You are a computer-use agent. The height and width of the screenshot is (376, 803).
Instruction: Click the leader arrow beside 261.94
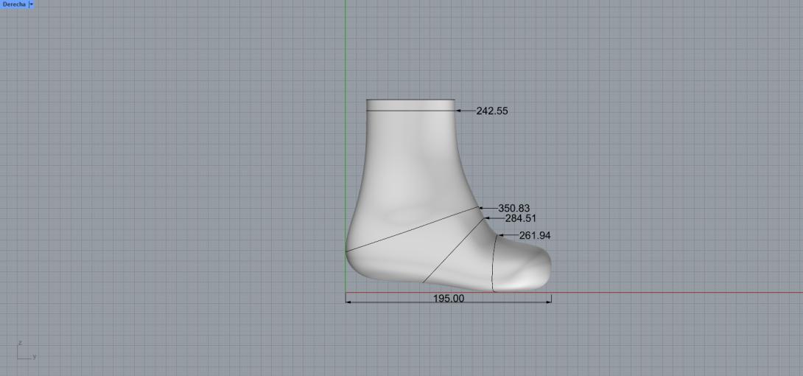click(x=504, y=236)
